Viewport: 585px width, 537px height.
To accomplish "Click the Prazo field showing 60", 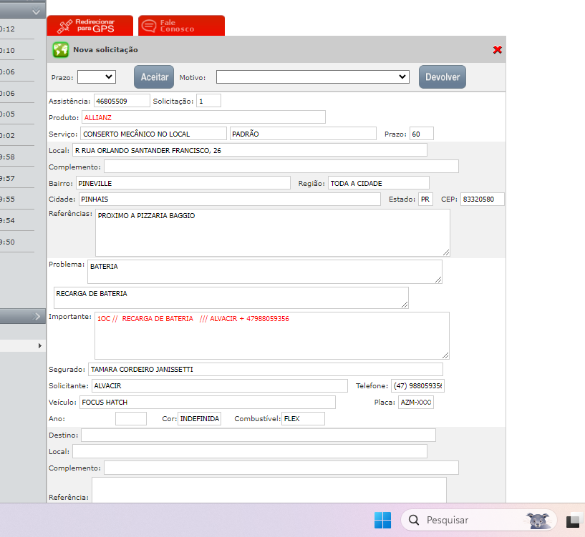I will coord(422,134).
